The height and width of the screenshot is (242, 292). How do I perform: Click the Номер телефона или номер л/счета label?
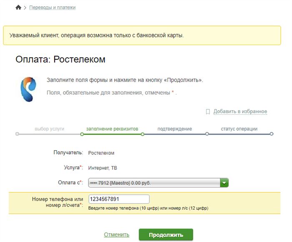(58, 202)
